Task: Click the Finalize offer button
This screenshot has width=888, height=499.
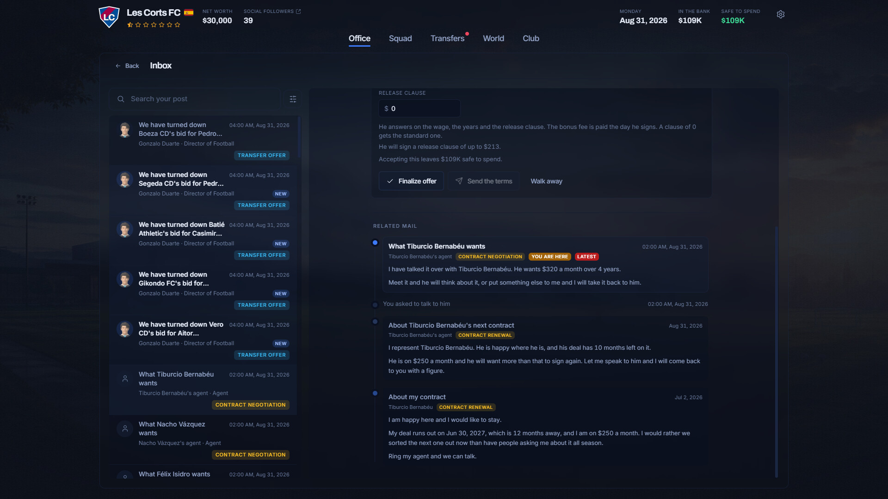Action: [x=411, y=181]
